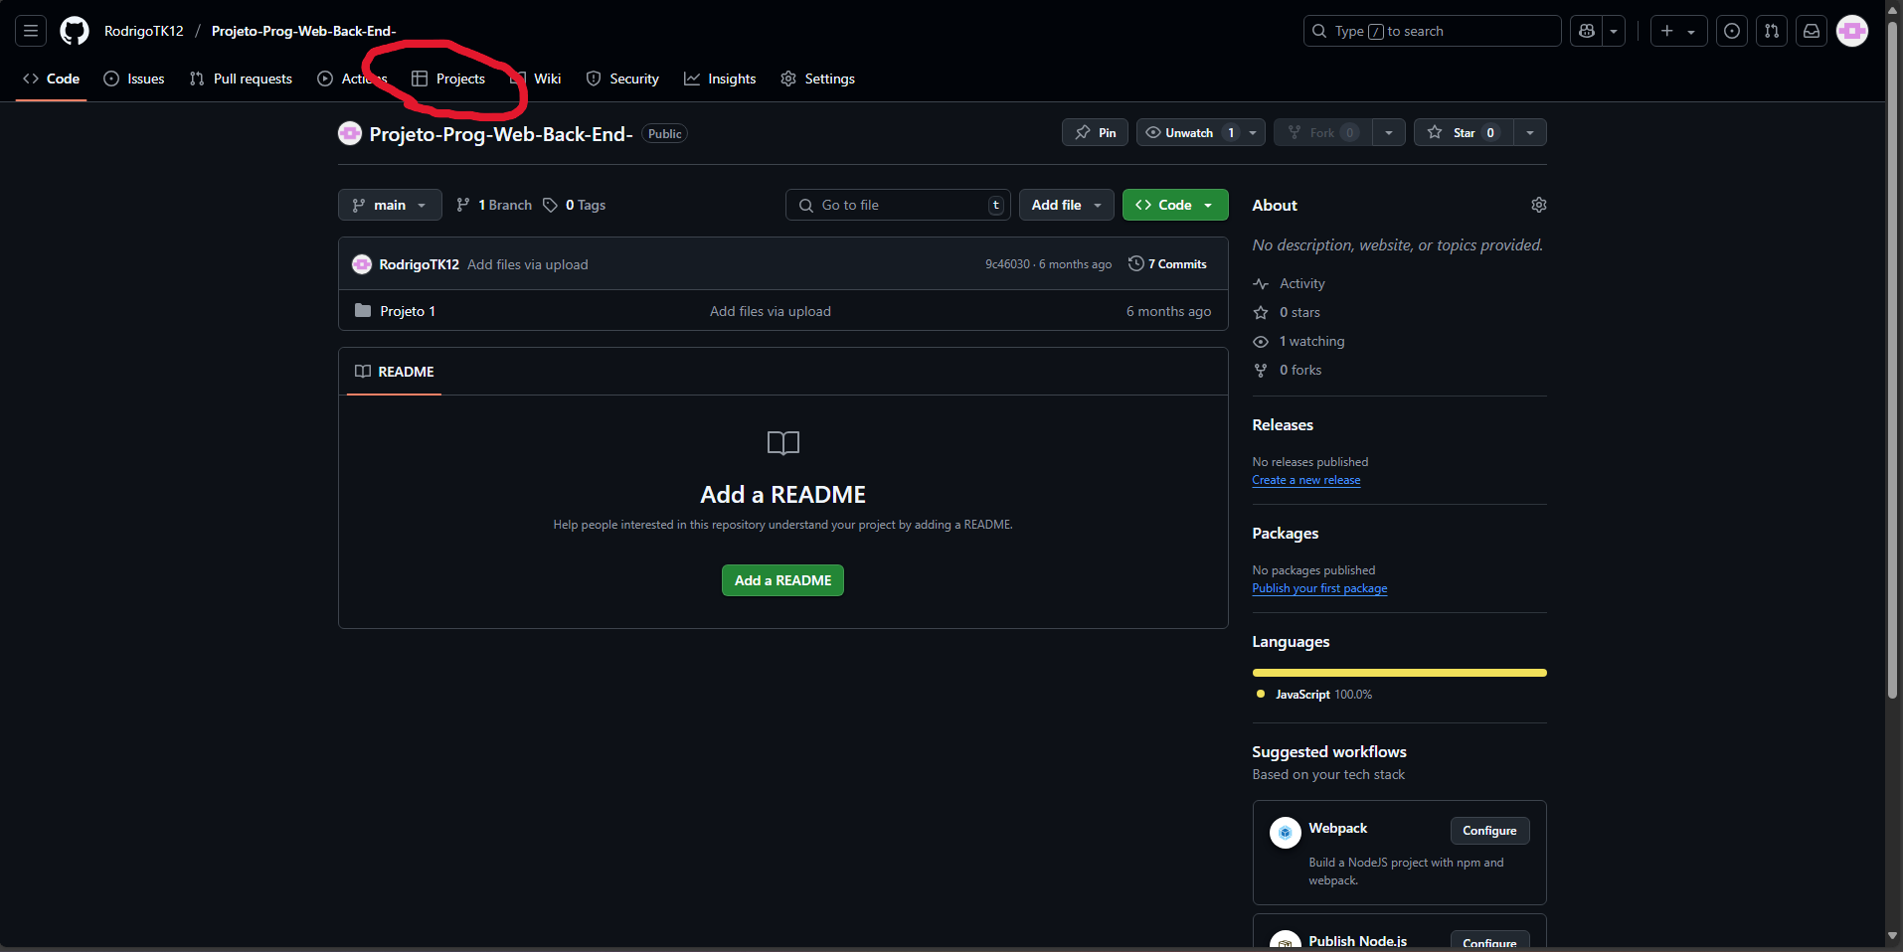This screenshot has width=1903, height=952.
Task: Open the Releases heading link
Action: click(1283, 424)
